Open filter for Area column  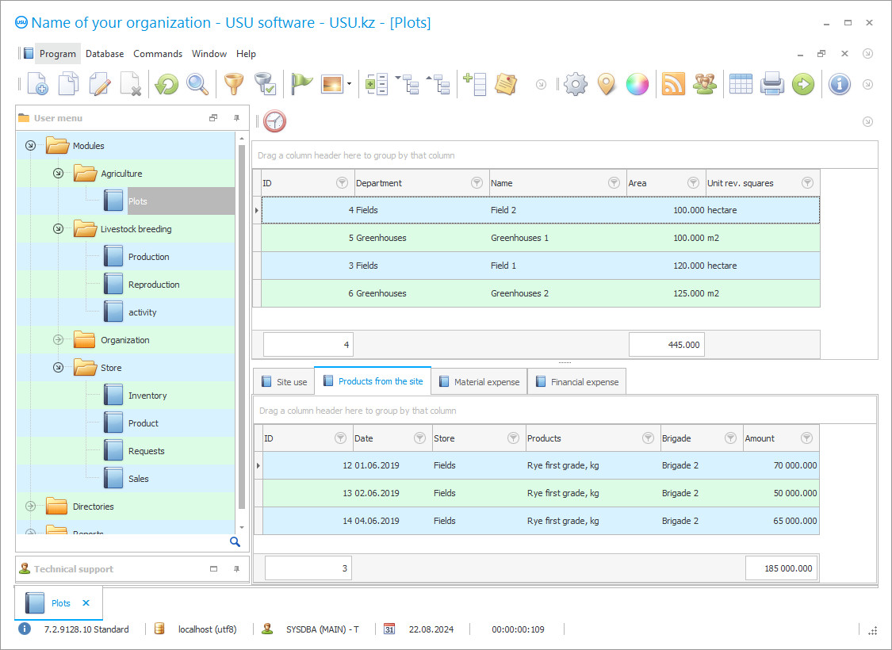pyautogui.click(x=693, y=182)
